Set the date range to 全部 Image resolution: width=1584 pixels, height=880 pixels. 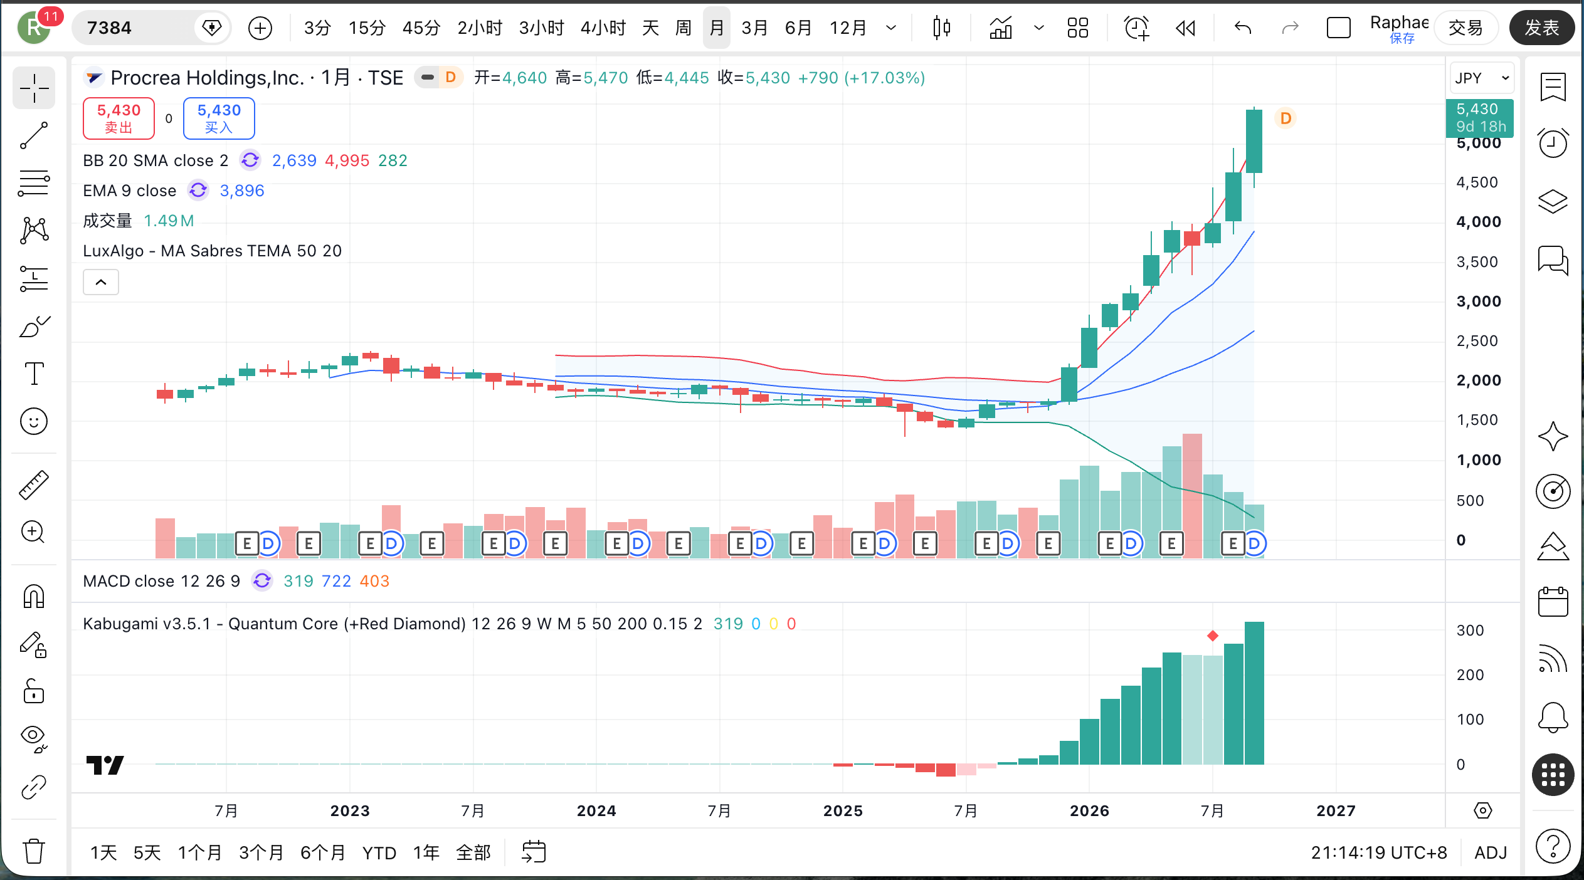point(473,852)
